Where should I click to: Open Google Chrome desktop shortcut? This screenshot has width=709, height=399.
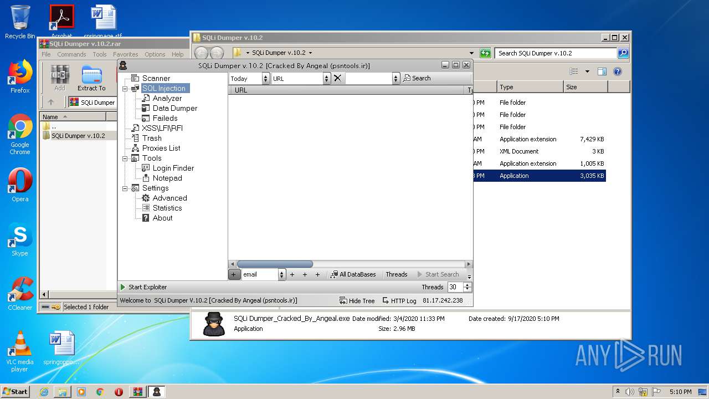coord(20,135)
